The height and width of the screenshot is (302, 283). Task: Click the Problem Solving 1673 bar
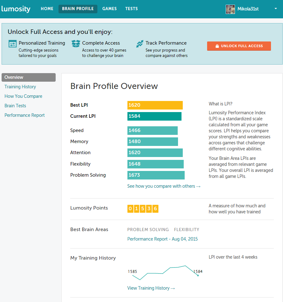[156, 175]
